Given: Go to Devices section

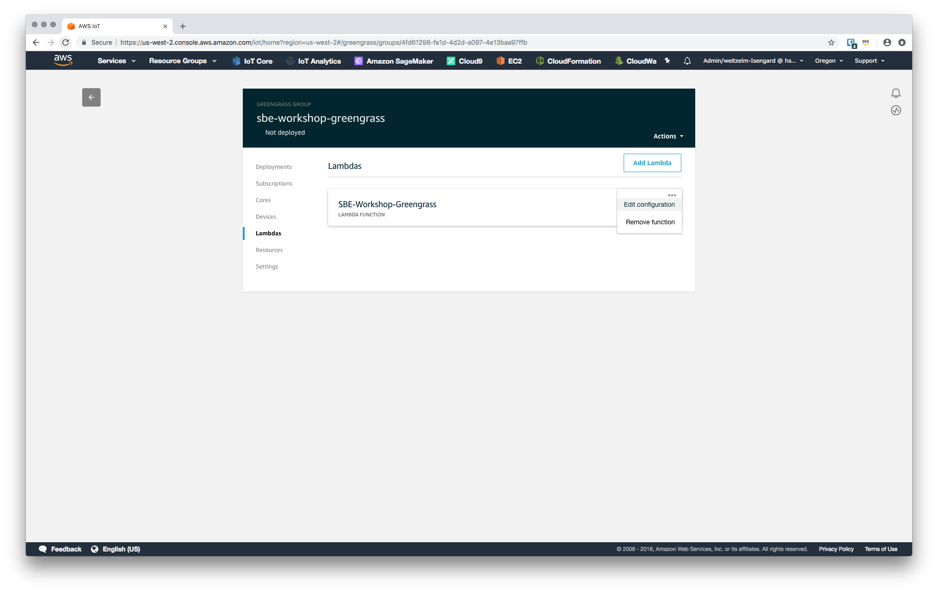Looking at the screenshot, I should [266, 216].
